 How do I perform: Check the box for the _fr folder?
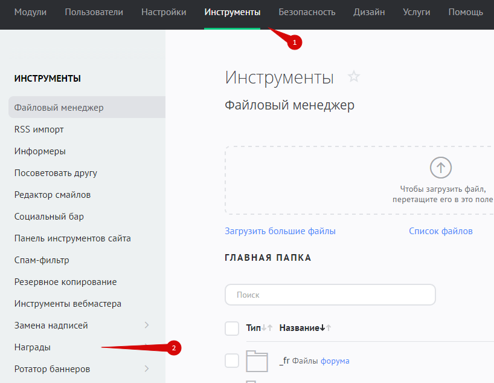coord(232,361)
